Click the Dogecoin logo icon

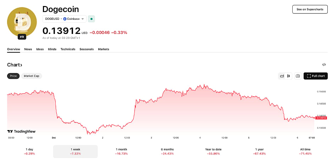coord(22,22)
